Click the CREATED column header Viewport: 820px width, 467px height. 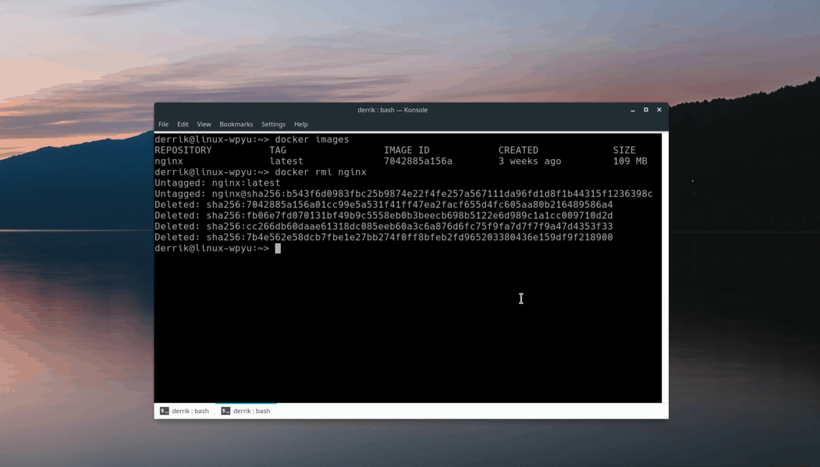pos(519,150)
